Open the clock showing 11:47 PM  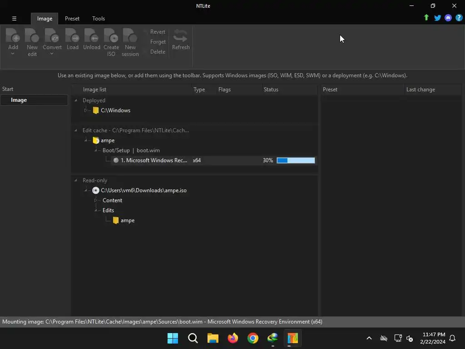pos(432,338)
